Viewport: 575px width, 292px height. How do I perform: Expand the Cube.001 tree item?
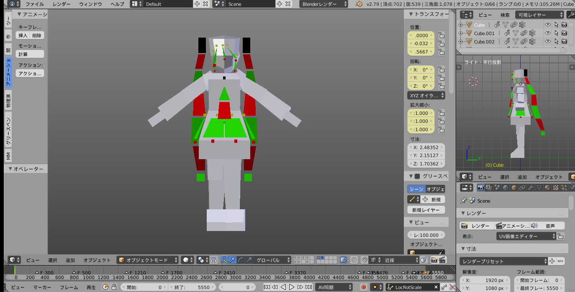click(x=460, y=33)
